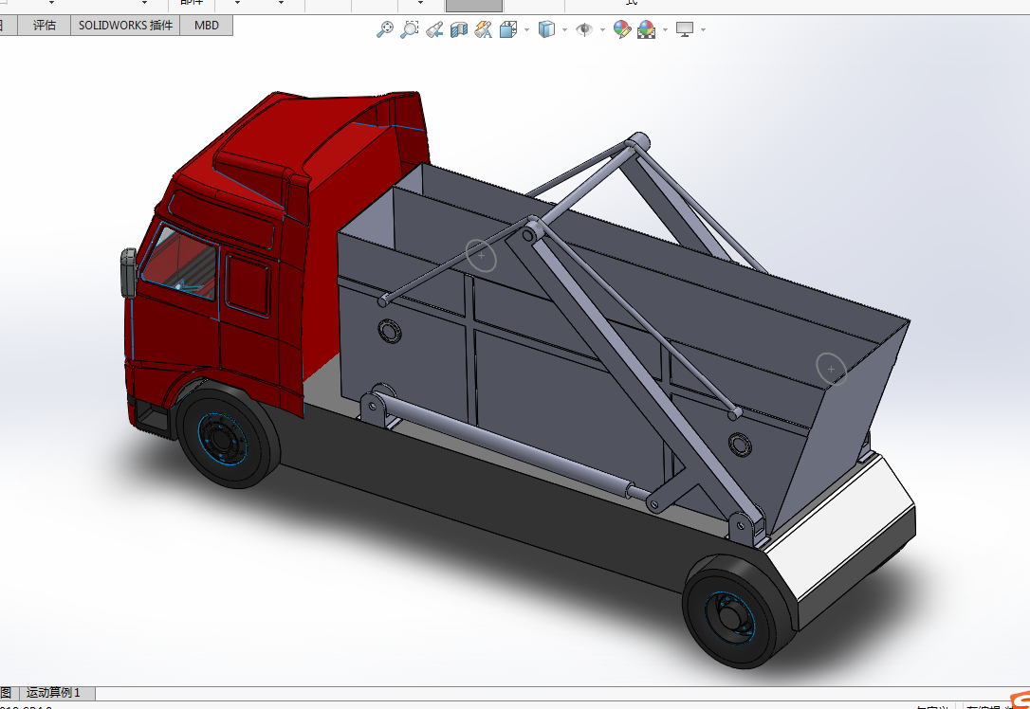Open Dynamic Annotation Views tool
The image size is (1030, 709).
click(x=484, y=29)
